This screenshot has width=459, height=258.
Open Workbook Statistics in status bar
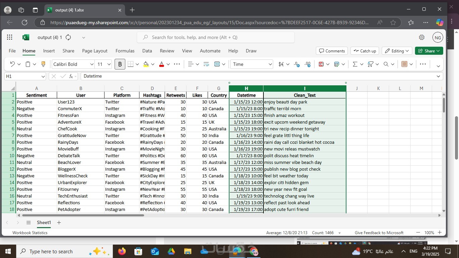pos(30,232)
